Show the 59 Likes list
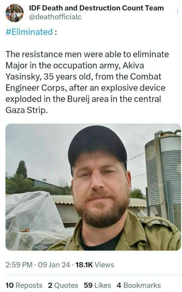The width and height of the screenshot is (182, 292). point(97,285)
